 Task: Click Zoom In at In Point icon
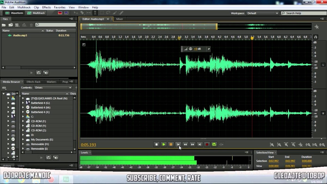pos(308,145)
